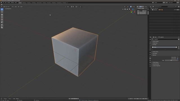Click the red X axis gizmo ball

134,12
